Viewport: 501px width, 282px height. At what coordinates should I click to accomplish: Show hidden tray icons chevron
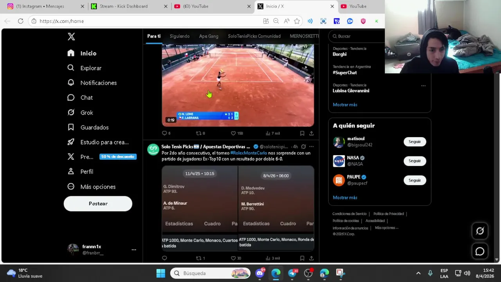(418, 273)
